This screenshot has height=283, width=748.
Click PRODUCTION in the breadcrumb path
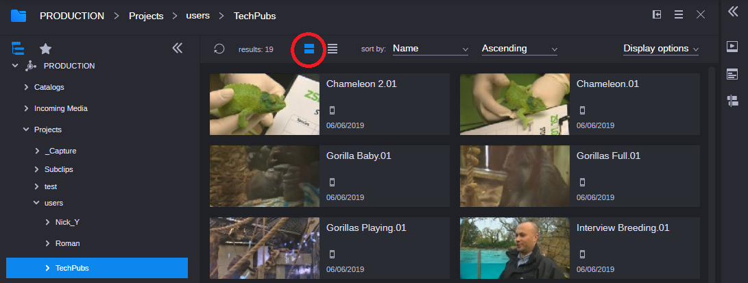pos(72,15)
